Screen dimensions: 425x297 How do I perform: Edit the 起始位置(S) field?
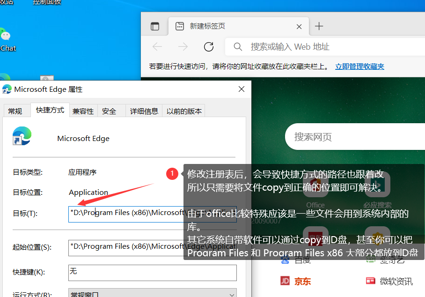click(x=152, y=248)
